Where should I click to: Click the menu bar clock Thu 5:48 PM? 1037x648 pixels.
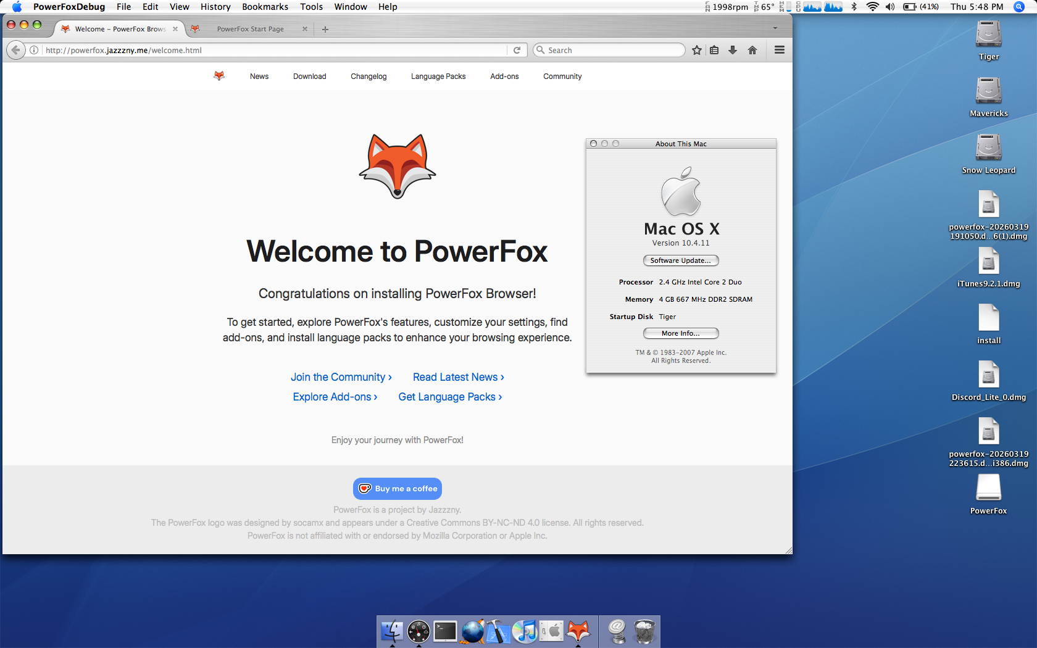pos(977,7)
